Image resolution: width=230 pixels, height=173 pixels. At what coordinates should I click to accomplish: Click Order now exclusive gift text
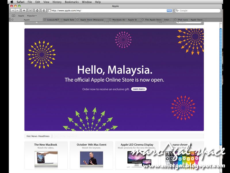[106, 89]
